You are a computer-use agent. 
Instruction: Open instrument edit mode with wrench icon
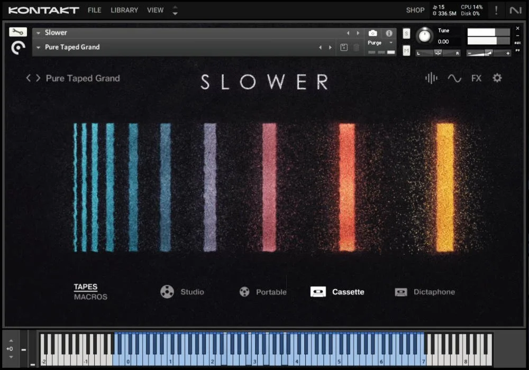tap(18, 32)
